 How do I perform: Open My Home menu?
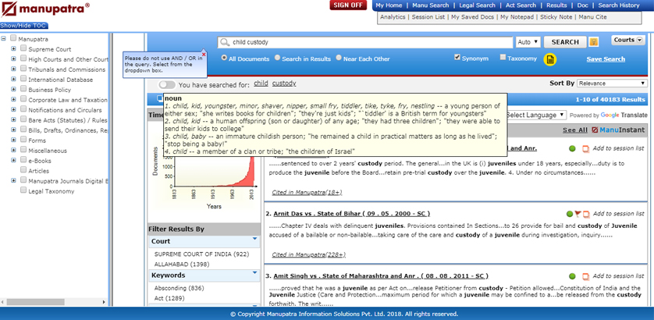click(x=389, y=5)
